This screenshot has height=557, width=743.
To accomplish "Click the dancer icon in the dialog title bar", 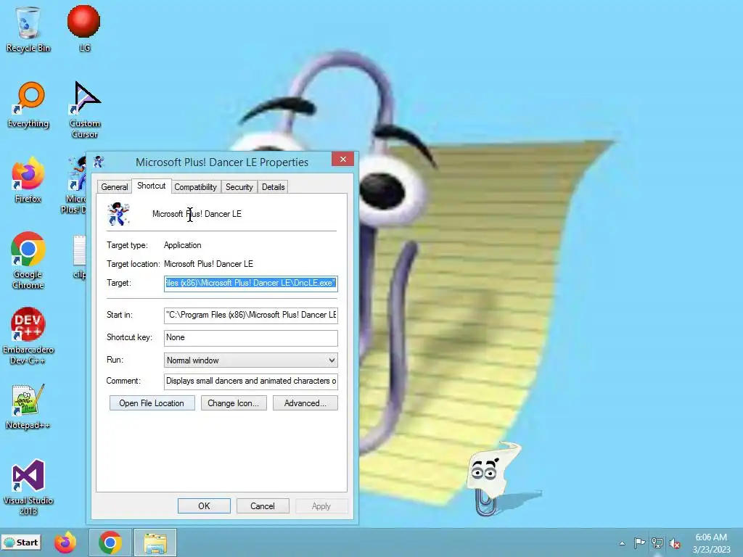I will point(99,162).
